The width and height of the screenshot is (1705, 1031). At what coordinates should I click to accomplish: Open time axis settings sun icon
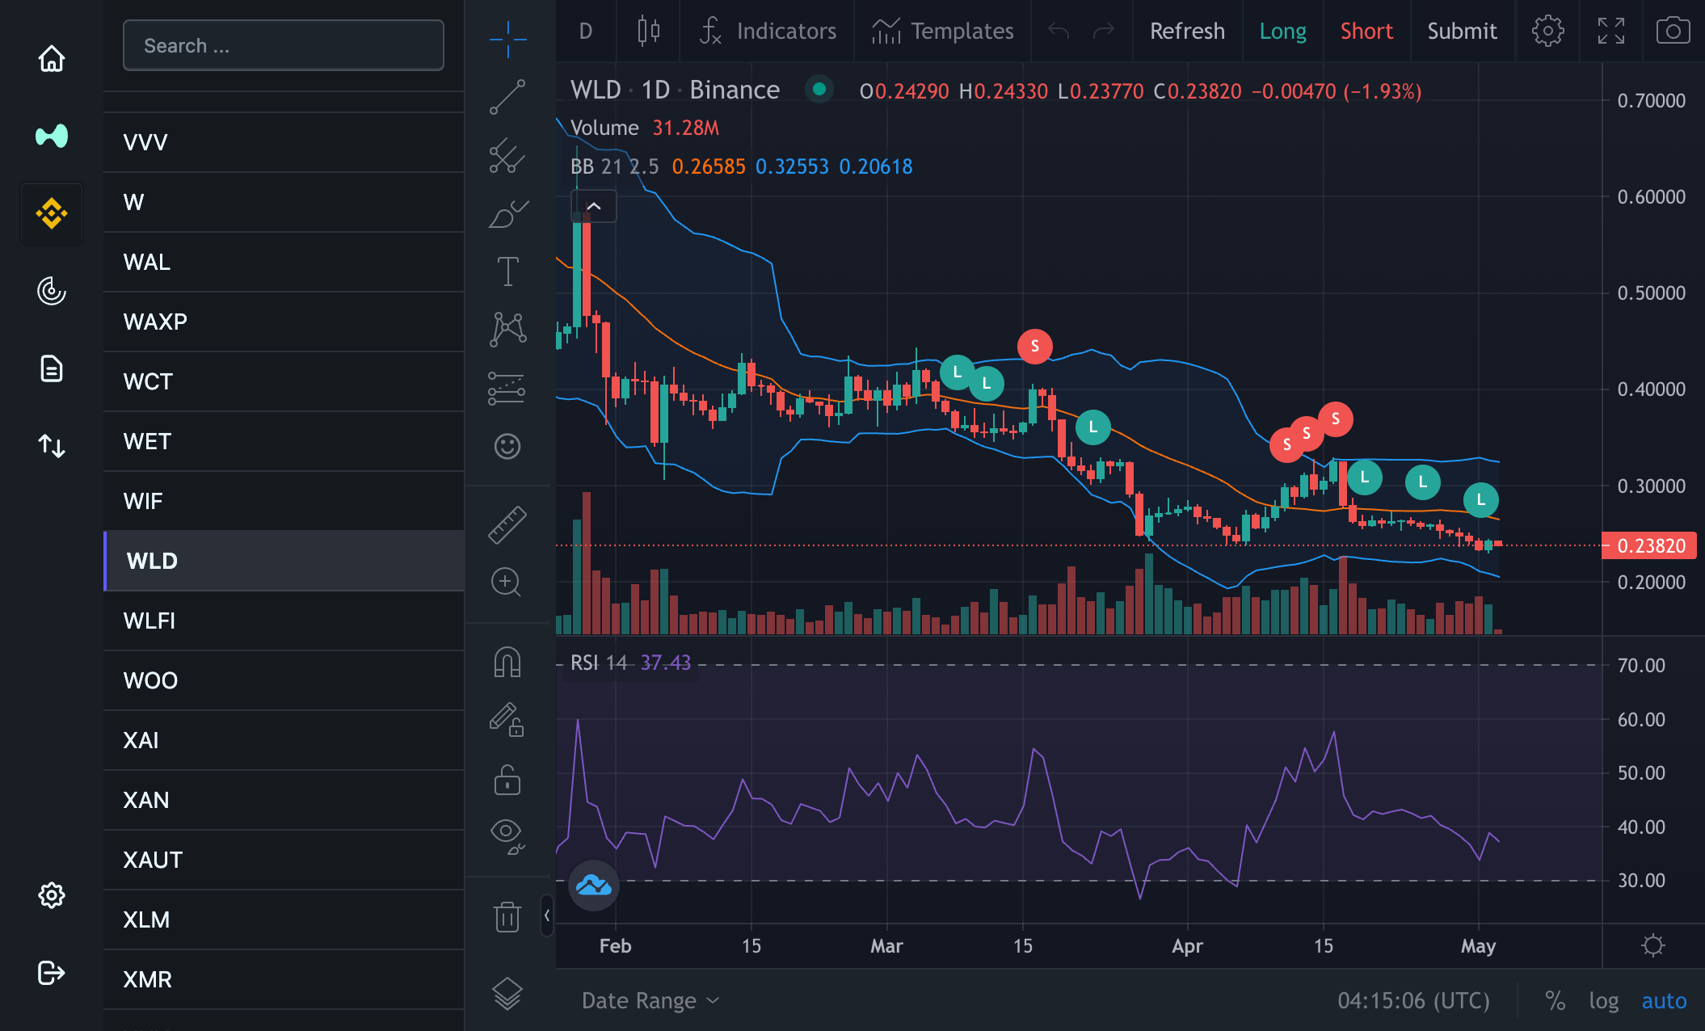(x=1653, y=945)
